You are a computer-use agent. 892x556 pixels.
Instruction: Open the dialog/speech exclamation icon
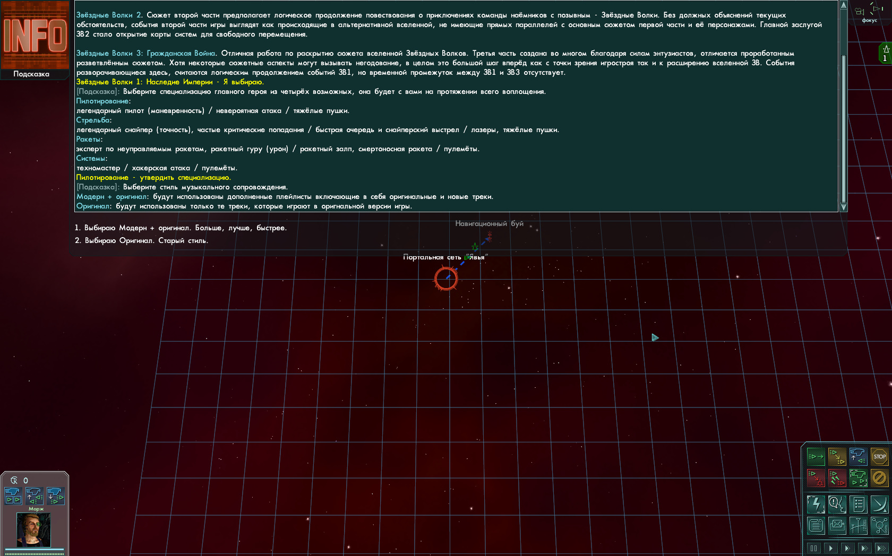(837, 505)
